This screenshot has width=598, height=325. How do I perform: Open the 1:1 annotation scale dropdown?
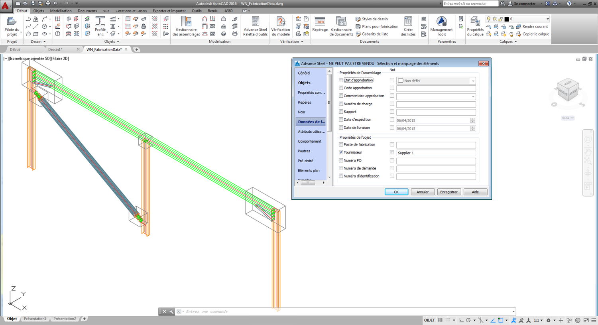(x=538, y=320)
